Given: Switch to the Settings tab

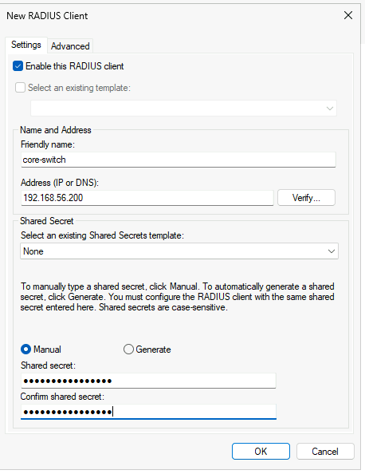Looking at the screenshot, I should (26, 45).
